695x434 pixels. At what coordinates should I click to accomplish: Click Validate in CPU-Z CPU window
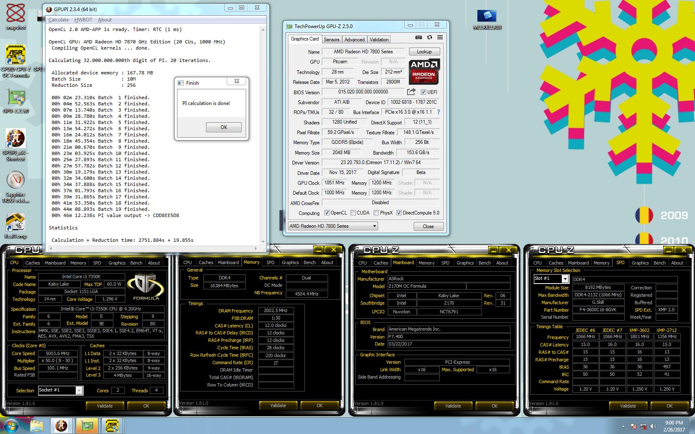tap(105, 406)
